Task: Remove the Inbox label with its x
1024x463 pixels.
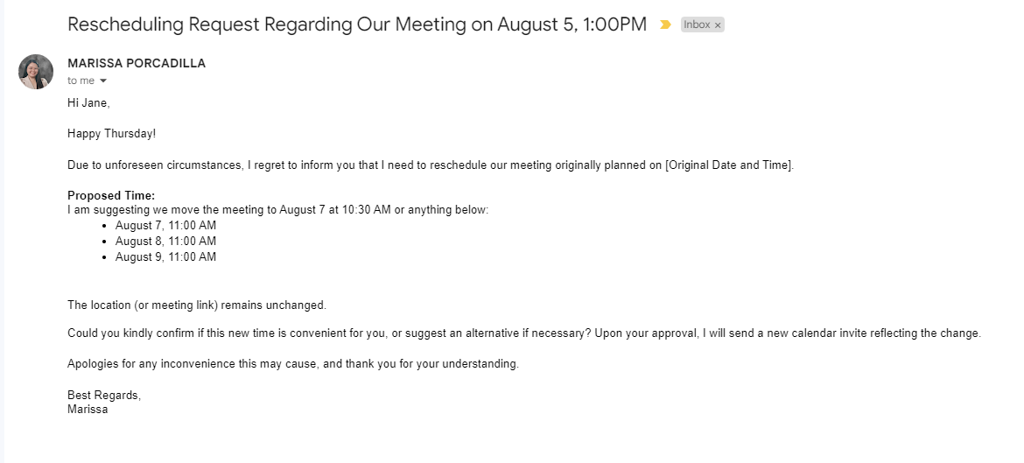Action: click(718, 25)
